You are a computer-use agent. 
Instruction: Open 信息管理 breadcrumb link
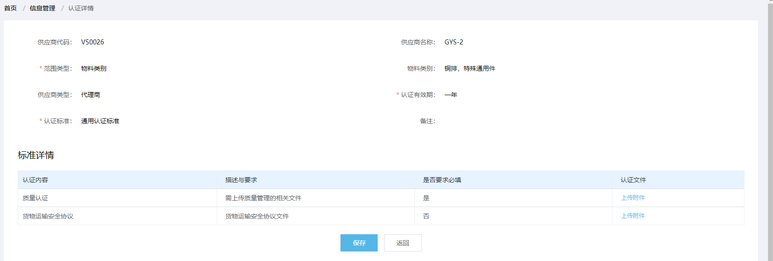coord(43,8)
